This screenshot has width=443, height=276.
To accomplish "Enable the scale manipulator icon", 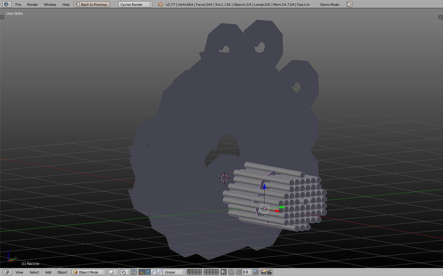I will click(160, 272).
